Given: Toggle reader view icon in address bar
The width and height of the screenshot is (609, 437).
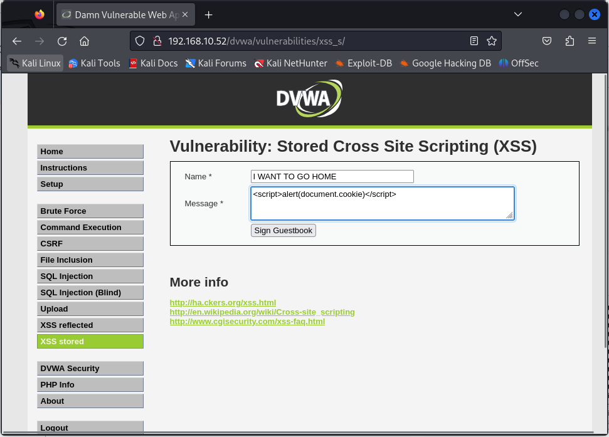Looking at the screenshot, I should [x=474, y=41].
